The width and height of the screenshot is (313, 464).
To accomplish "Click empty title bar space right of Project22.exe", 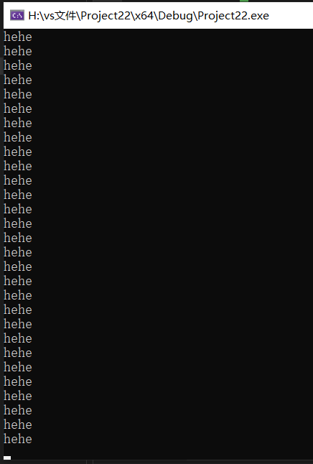I will point(291,15).
